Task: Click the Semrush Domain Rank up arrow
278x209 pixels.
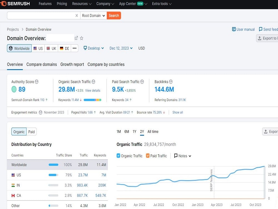Action: (46, 100)
